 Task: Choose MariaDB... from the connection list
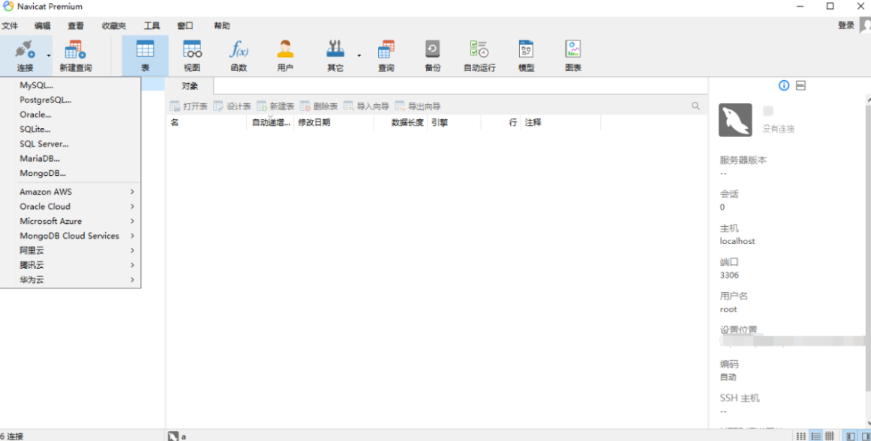click(71, 159)
